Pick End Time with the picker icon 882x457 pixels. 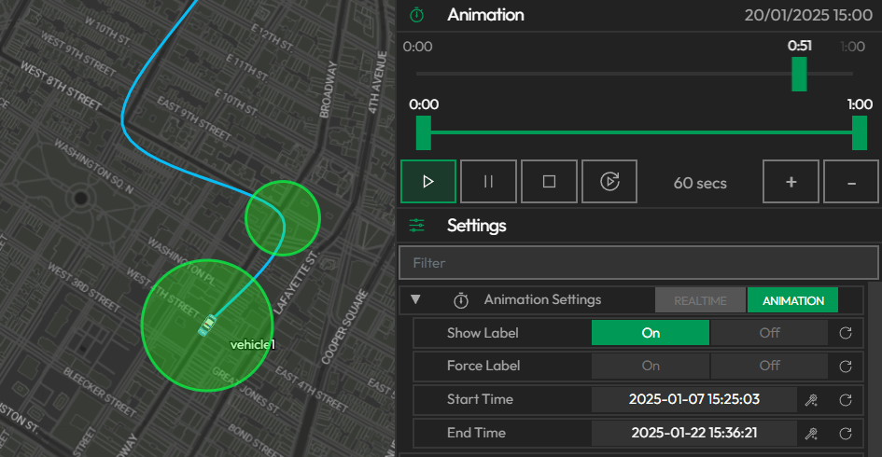(811, 434)
